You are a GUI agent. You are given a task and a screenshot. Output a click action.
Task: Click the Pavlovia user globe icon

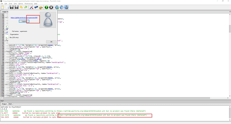click(x=66, y=7)
